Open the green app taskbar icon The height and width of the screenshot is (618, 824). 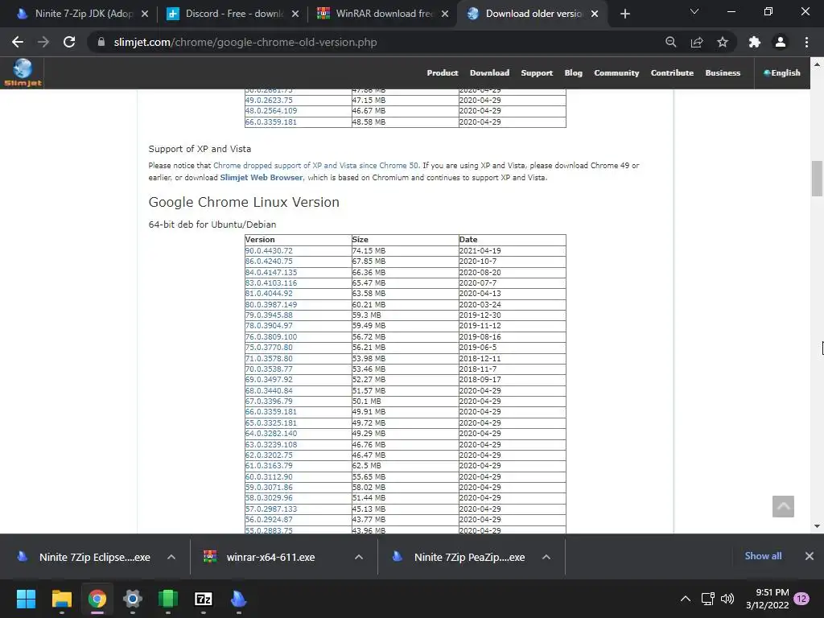point(168,599)
